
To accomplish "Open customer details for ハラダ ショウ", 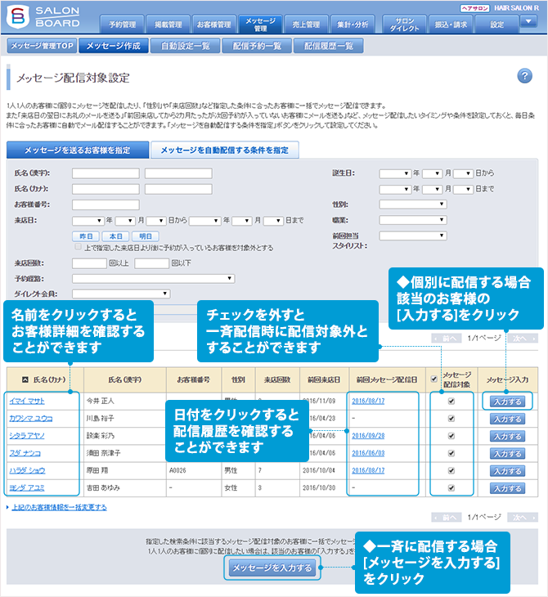I will click(29, 471).
